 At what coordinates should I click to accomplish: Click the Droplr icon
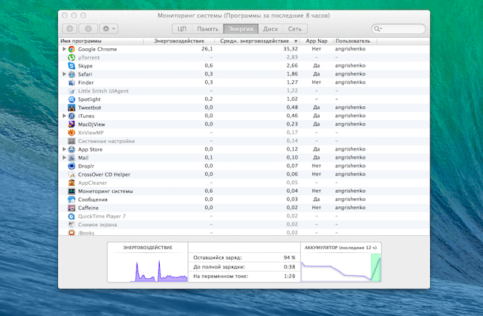click(x=71, y=166)
